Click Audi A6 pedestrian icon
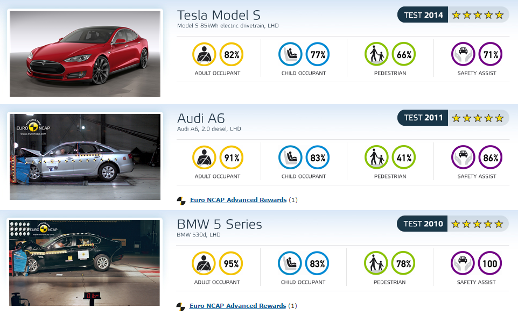 (376, 157)
